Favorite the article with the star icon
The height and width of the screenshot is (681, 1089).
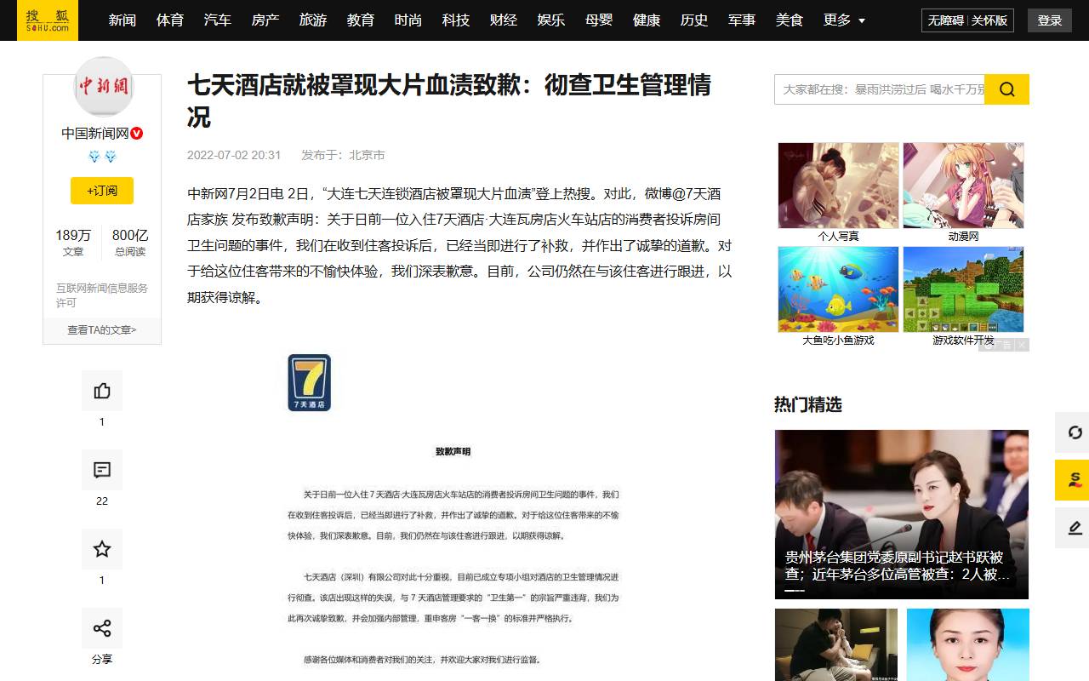click(102, 549)
